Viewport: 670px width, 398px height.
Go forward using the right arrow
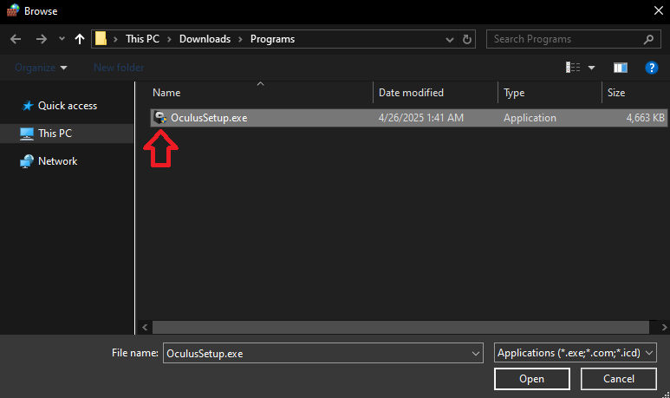pyautogui.click(x=42, y=39)
